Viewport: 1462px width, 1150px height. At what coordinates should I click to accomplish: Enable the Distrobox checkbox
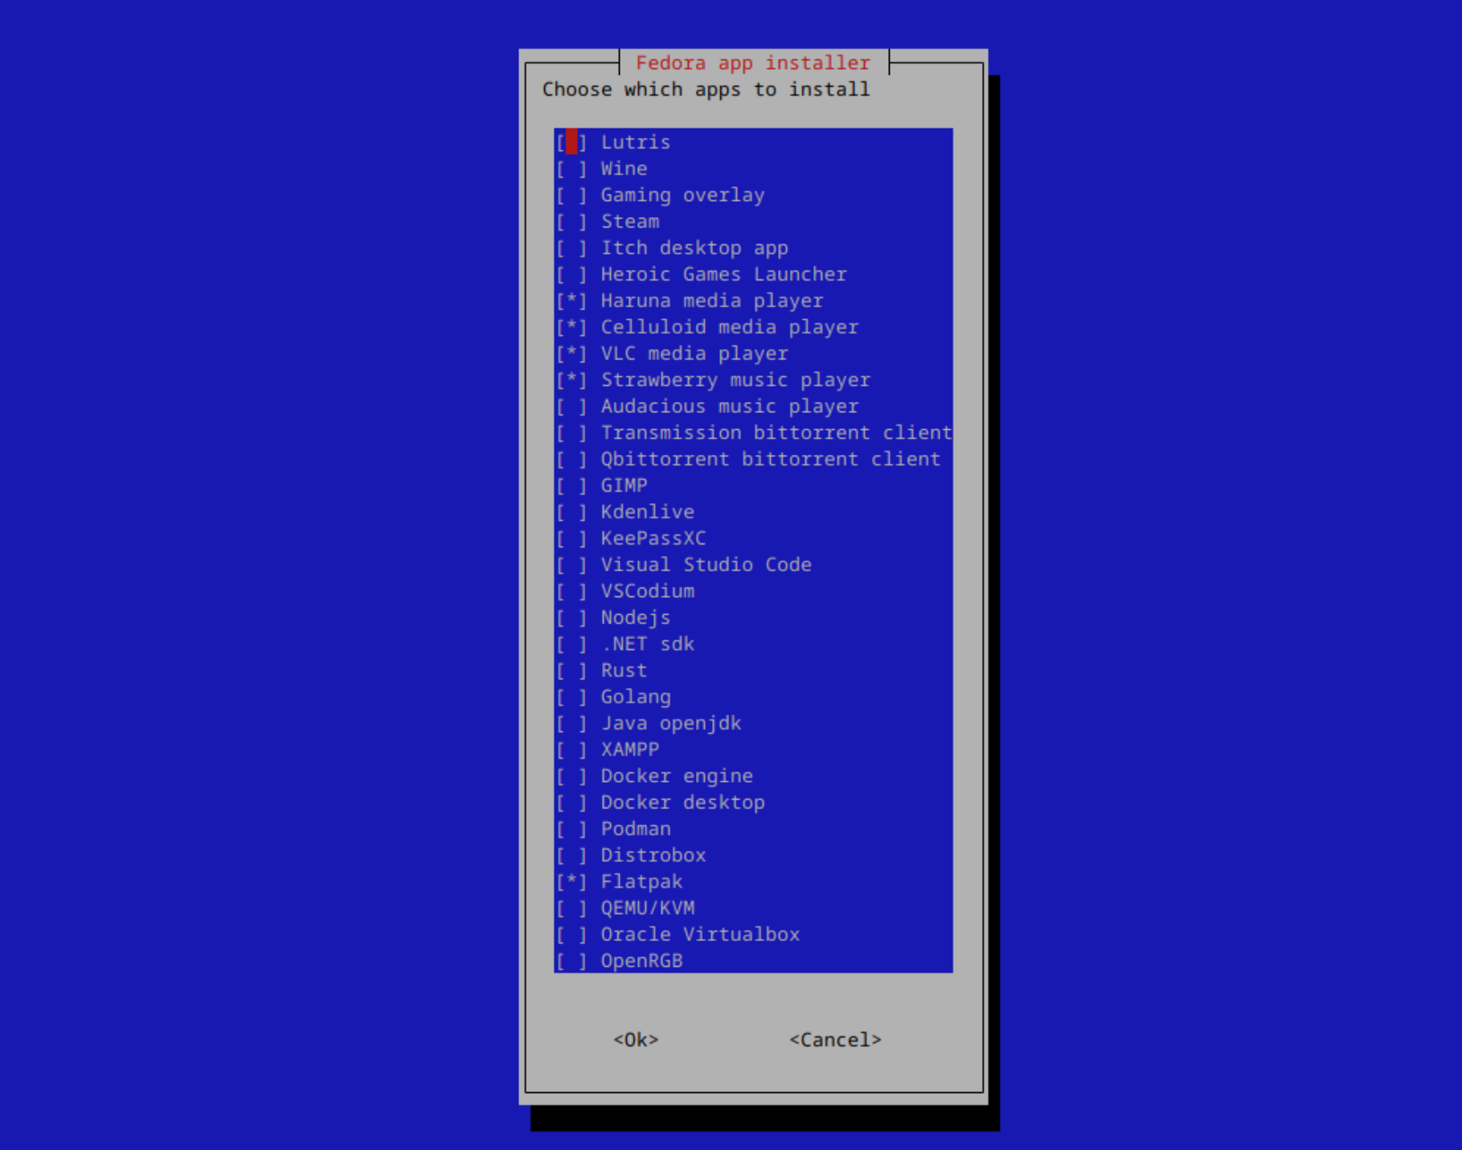click(571, 855)
